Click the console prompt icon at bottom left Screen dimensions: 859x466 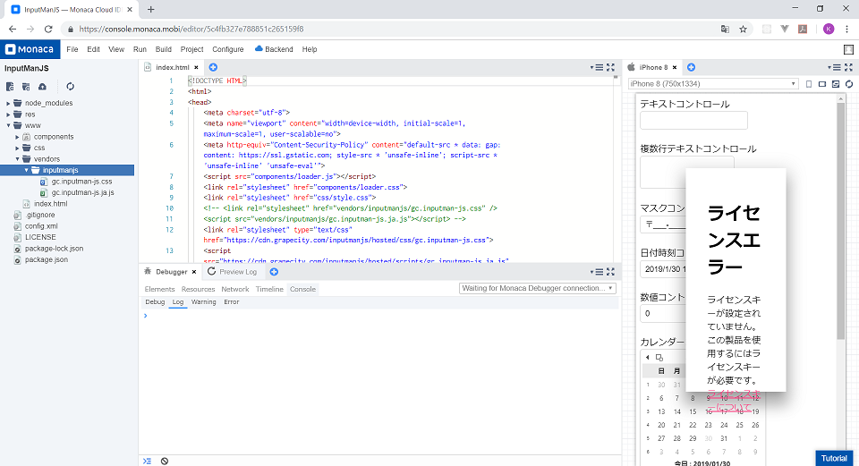click(x=147, y=461)
